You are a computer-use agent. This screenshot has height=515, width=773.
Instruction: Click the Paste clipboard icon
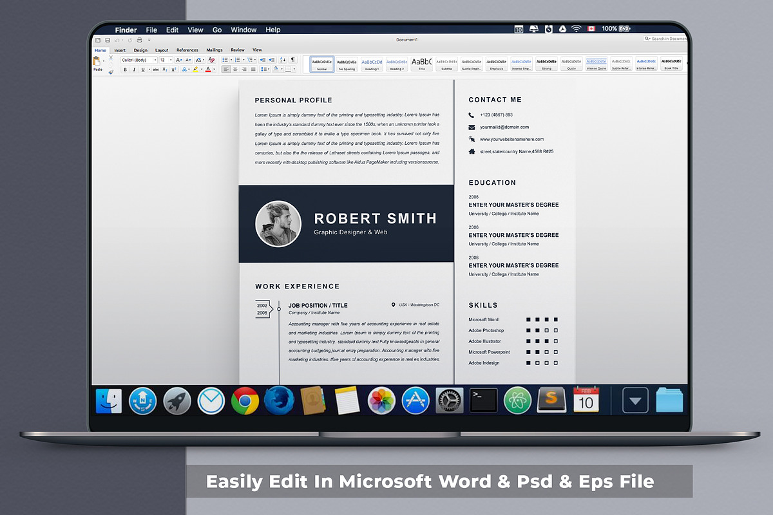pyautogui.click(x=97, y=61)
